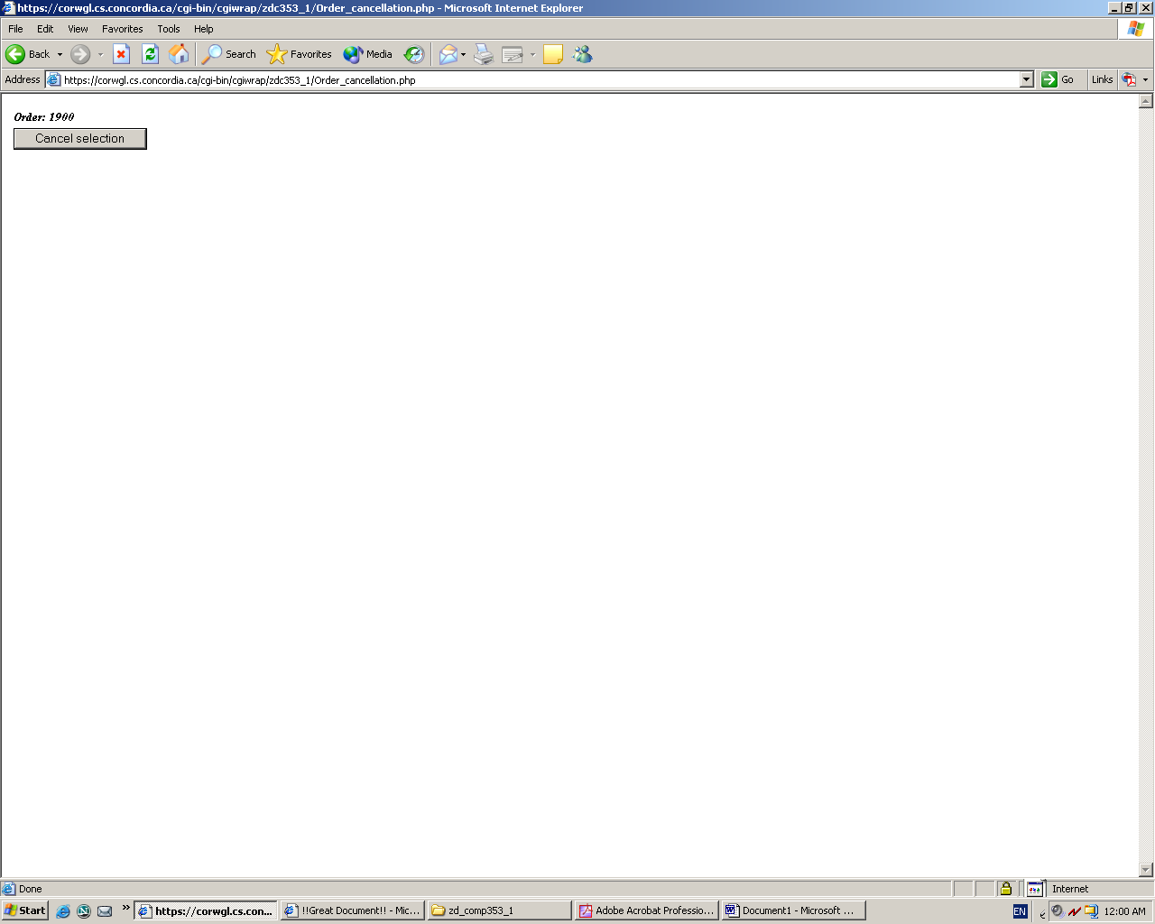The height and width of the screenshot is (924, 1155).
Task: Open the View menu
Action: coord(78,29)
